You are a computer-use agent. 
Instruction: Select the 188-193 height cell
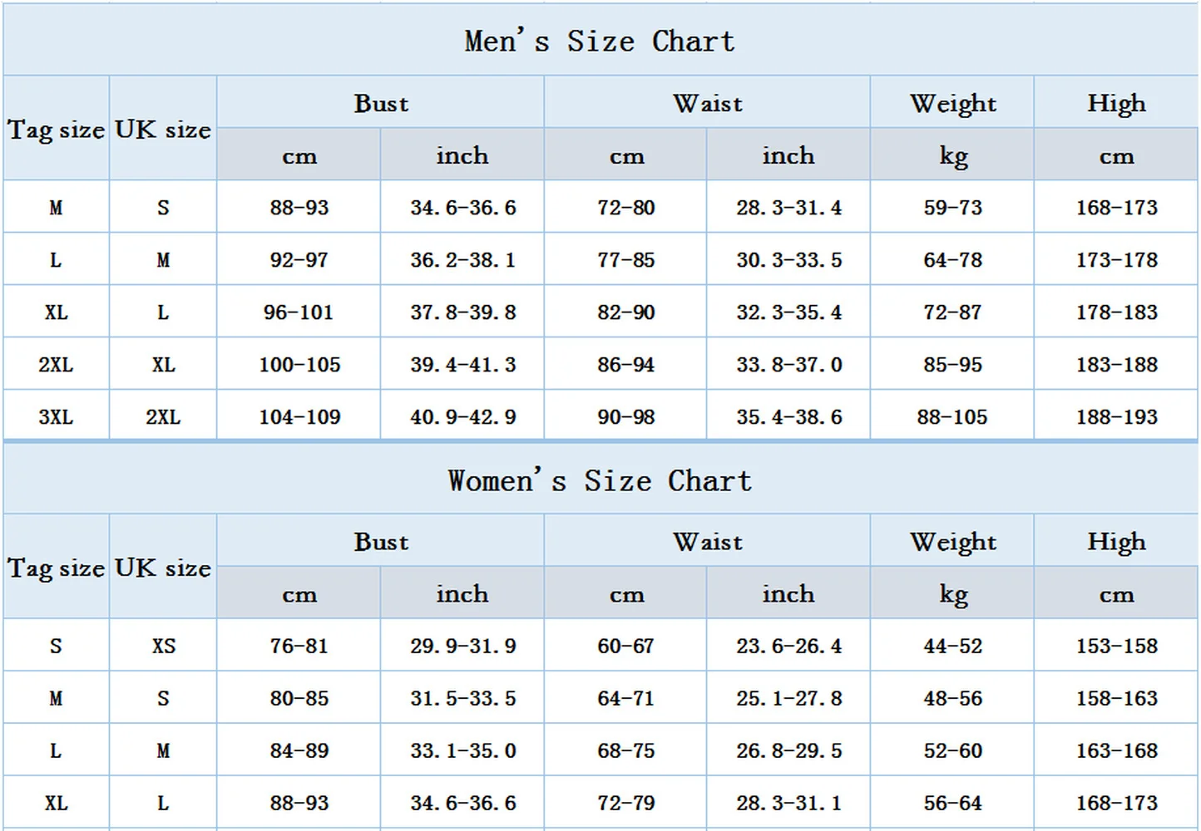click(x=1116, y=417)
